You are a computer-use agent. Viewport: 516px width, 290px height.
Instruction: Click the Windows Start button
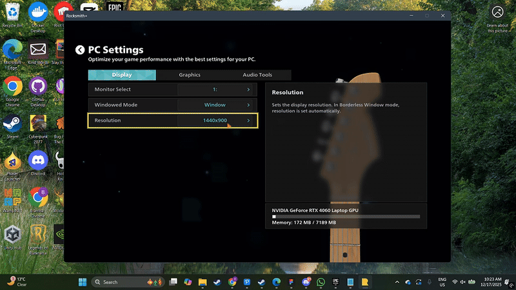(83, 282)
